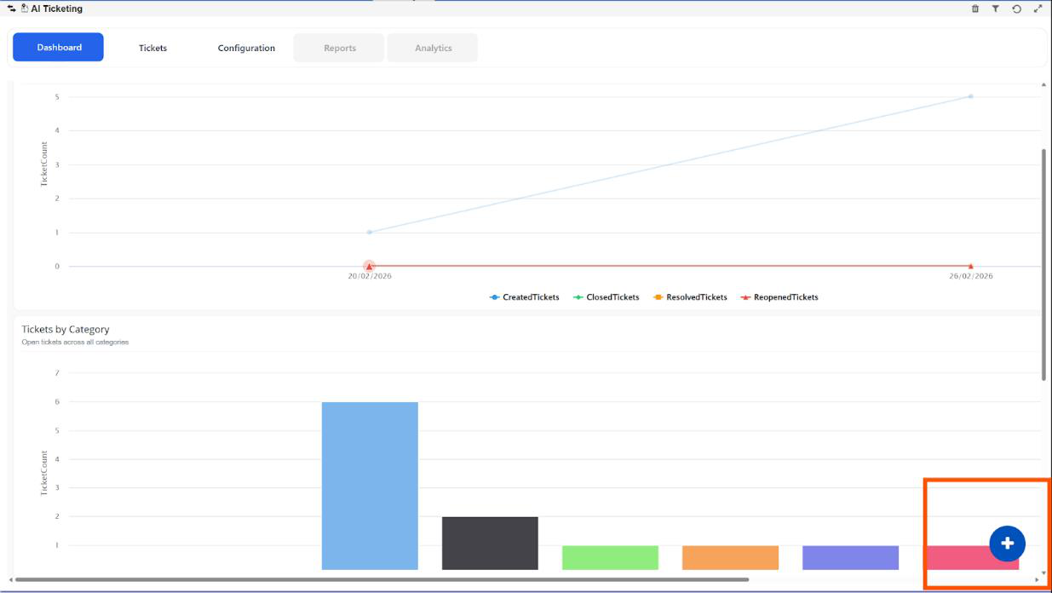Viewport: 1052px width, 593px height.
Task: Click the Reports button
Action: [339, 48]
